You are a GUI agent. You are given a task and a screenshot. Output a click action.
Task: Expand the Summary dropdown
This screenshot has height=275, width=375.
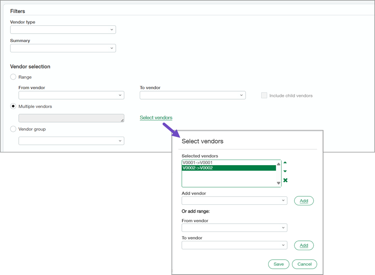[63, 48]
